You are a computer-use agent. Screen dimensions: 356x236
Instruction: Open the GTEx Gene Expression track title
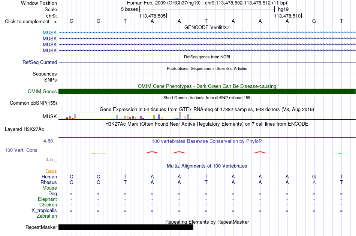coord(207,110)
